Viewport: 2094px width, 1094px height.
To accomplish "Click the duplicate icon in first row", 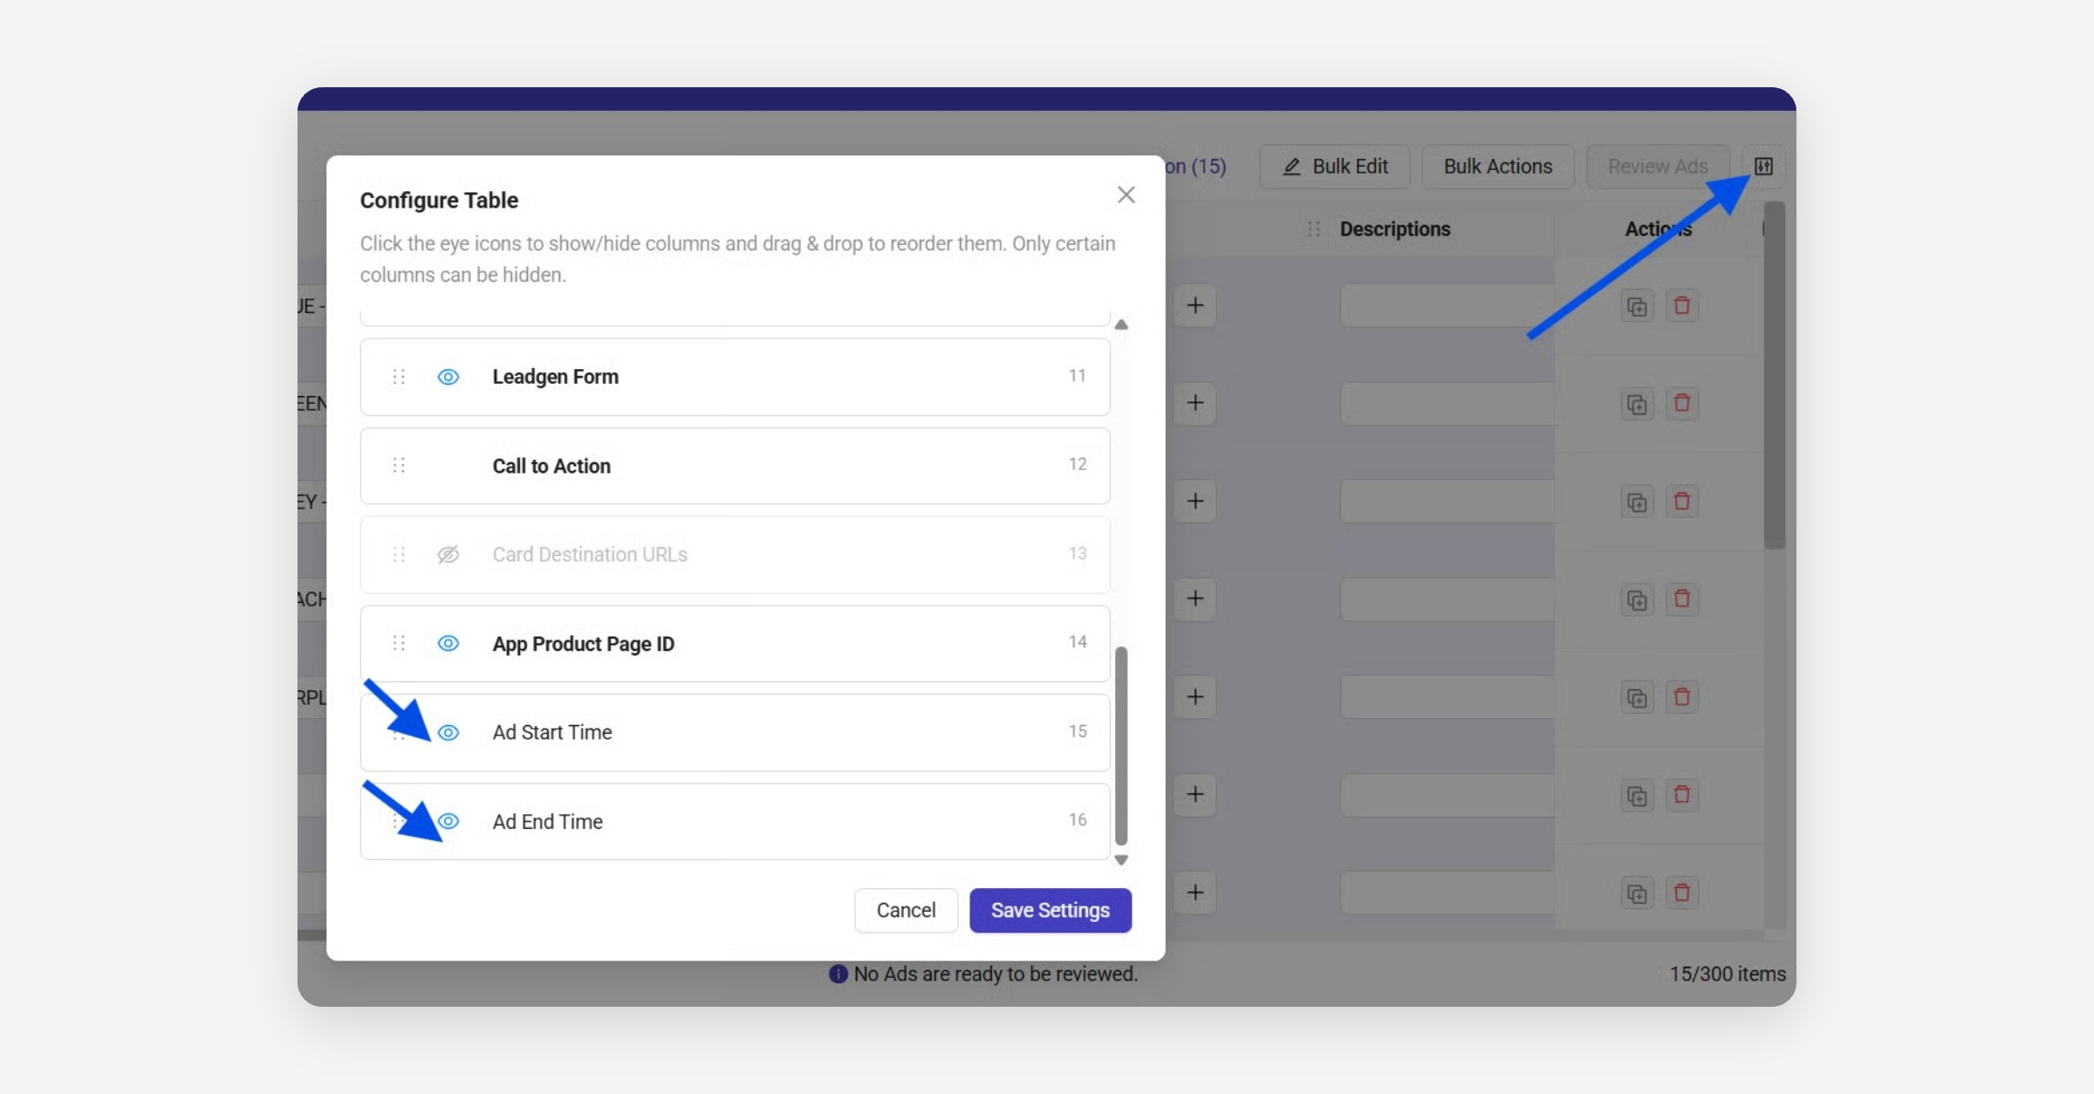I will pyautogui.click(x=1637, y=306).
